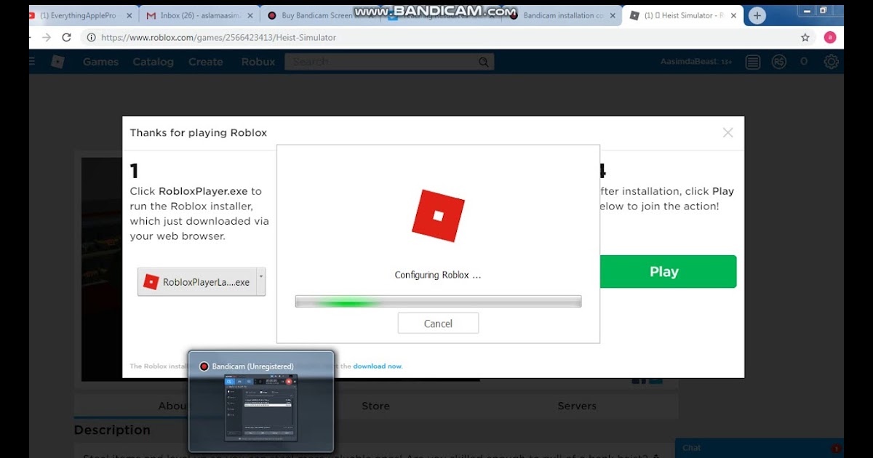Click the Robux count 0
873x458 pixels.
pos(804,62)
